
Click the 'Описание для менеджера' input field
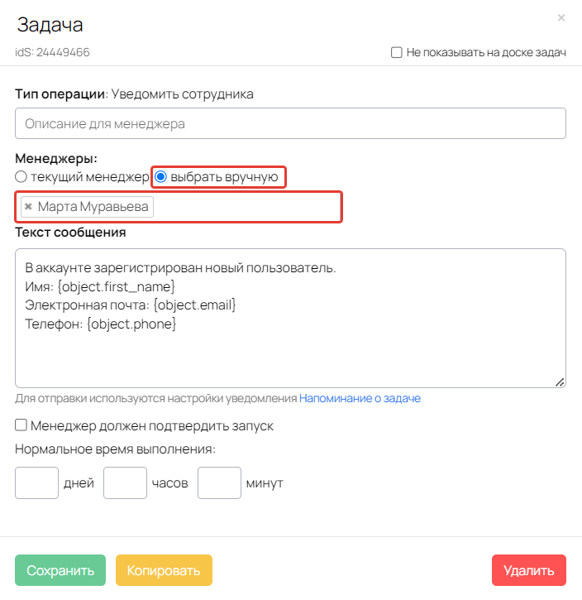click(x=290, y=123)
